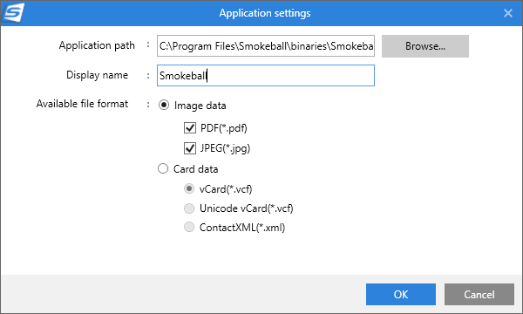Uncheck the PDF(*.pdf) checkbox
The height and width of the screenshot is (314, 523).
190,128
